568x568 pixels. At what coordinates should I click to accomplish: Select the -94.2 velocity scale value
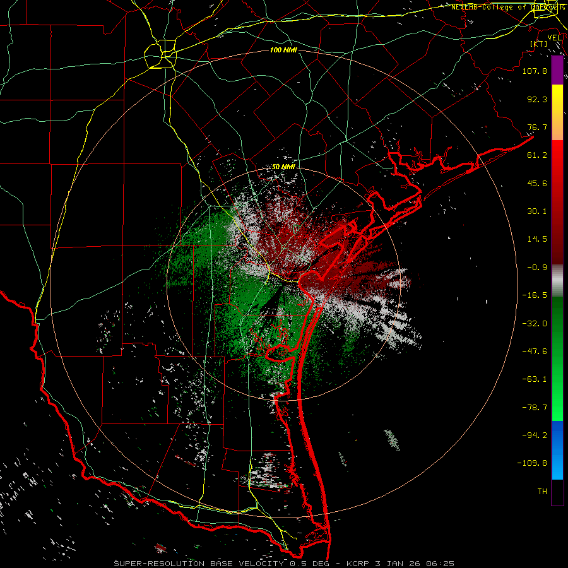[x=535, y=435]
